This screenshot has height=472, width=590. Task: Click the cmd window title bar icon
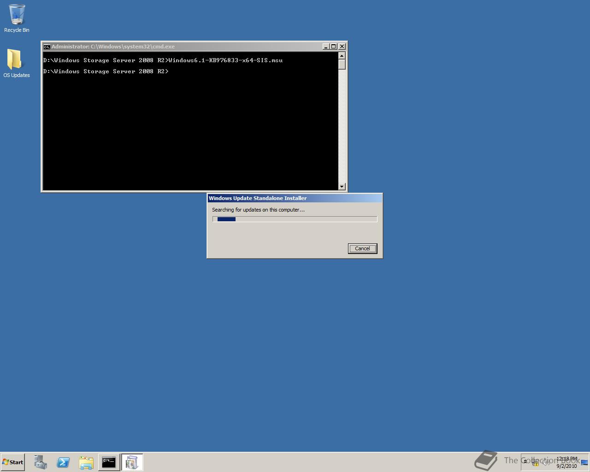[47, 47]
